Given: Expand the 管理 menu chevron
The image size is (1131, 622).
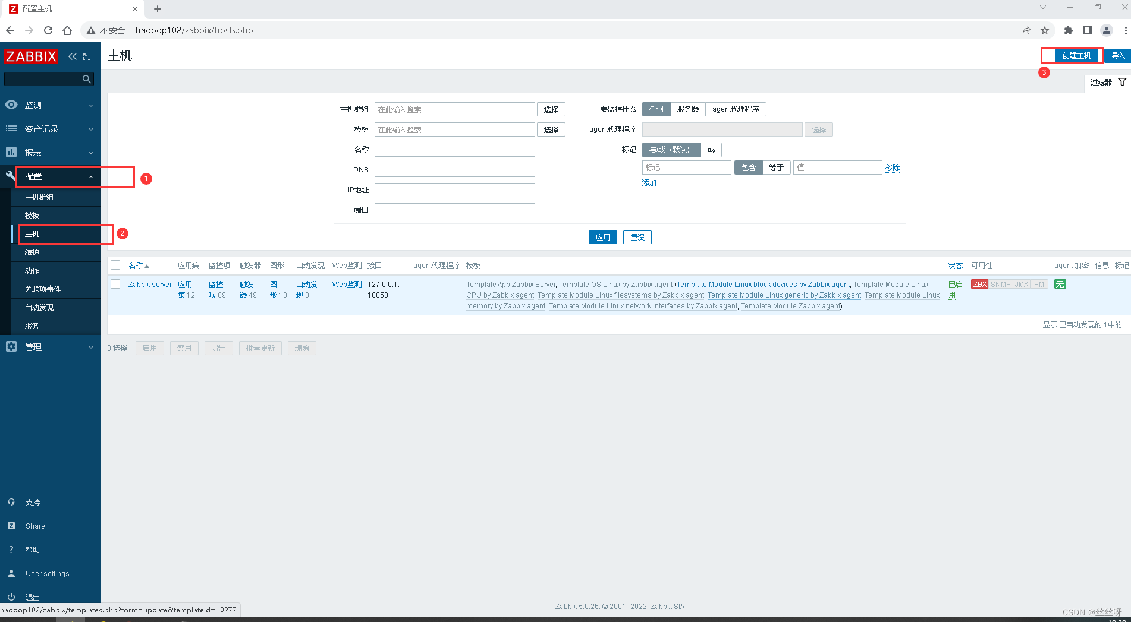Looking at the screenshot, I should pos(91,347).
